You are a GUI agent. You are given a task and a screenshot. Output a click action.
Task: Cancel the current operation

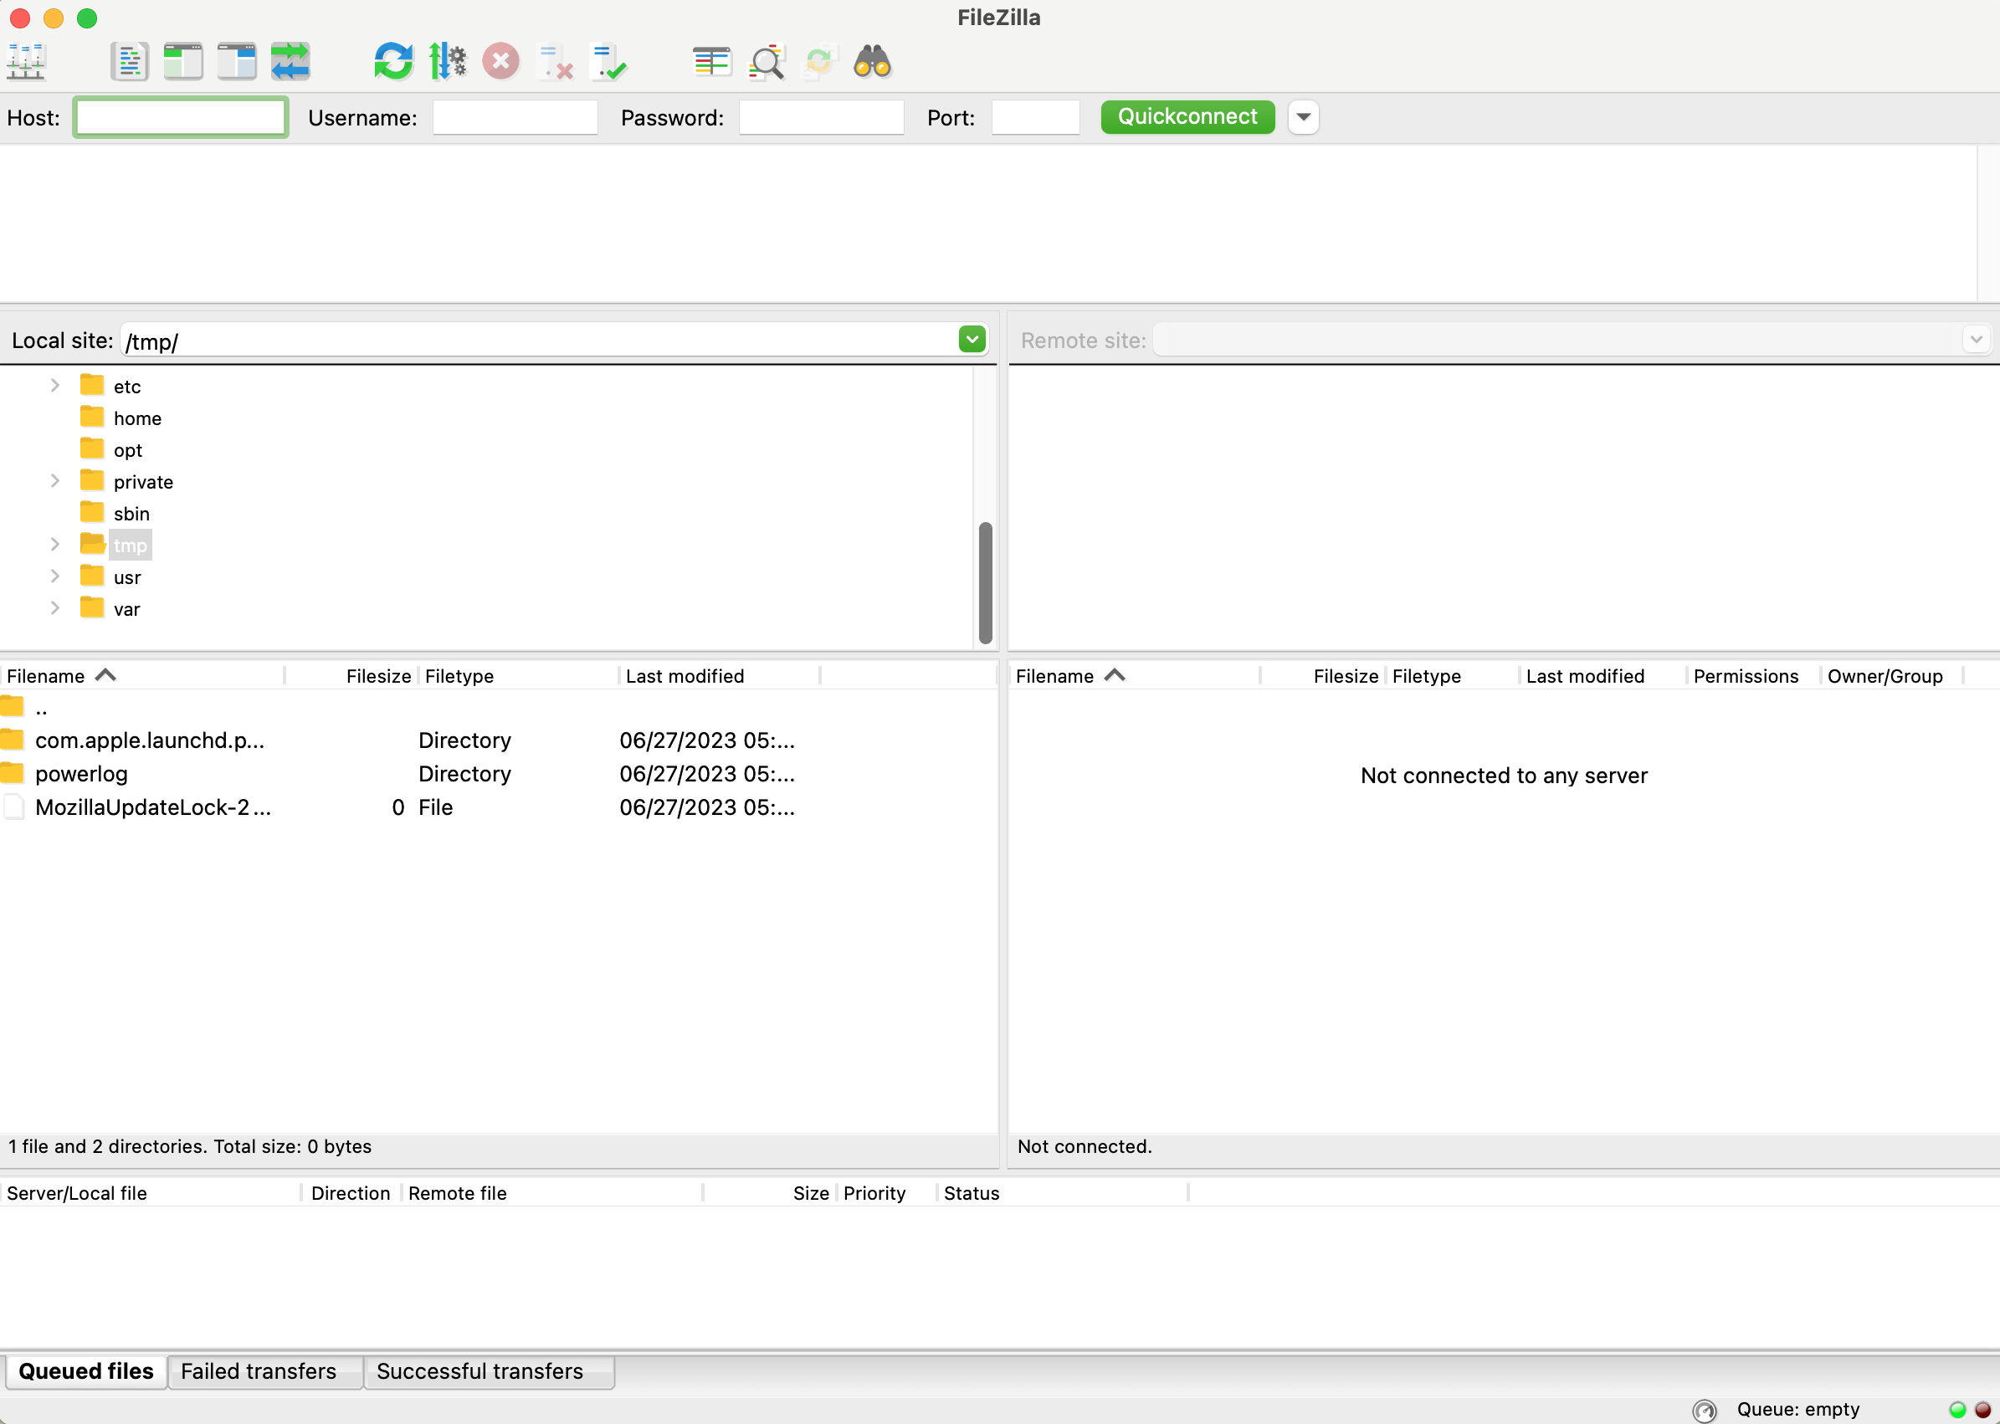(500, 61)
